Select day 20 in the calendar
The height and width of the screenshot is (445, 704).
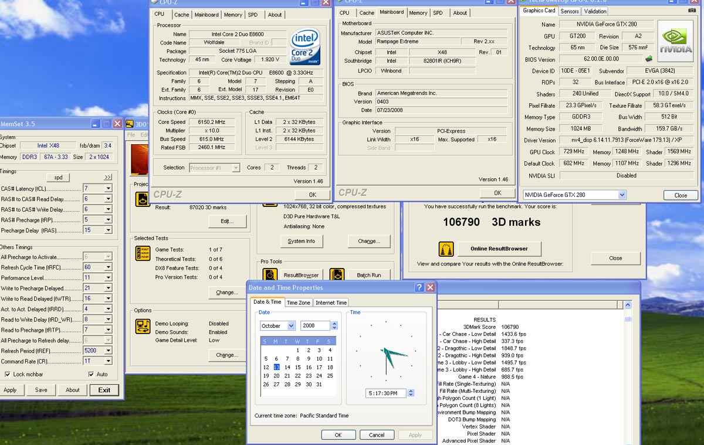point(277,376)
